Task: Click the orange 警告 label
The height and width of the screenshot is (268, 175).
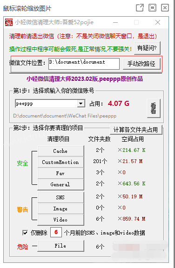Action: (22, 209)
